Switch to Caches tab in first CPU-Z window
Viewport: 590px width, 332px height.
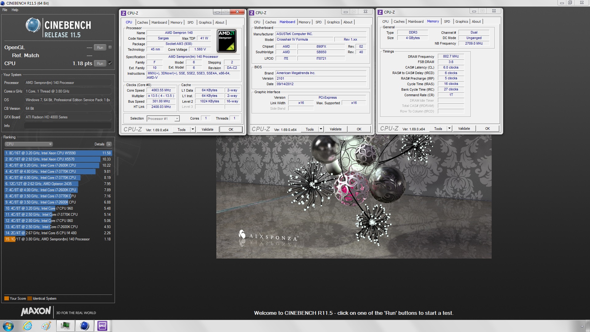[142, 22]
